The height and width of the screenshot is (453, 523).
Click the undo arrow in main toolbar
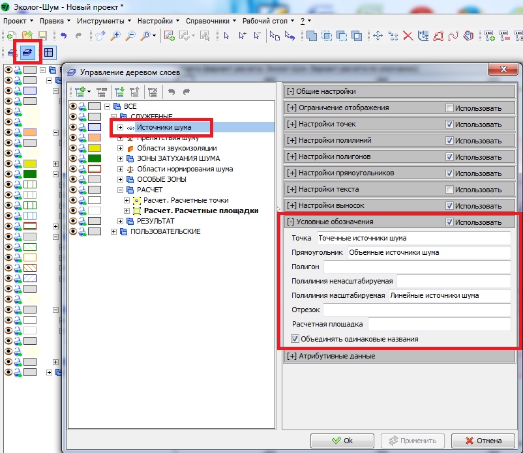tap(63, 36)
